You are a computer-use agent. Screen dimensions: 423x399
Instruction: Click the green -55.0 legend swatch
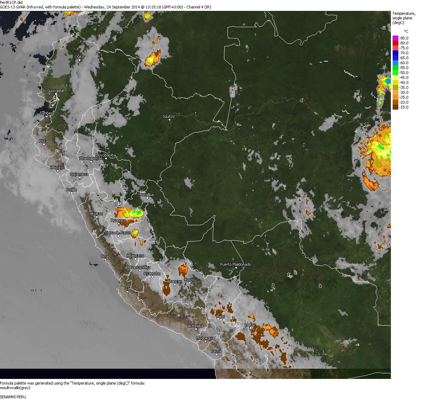[x=395, y=68]
